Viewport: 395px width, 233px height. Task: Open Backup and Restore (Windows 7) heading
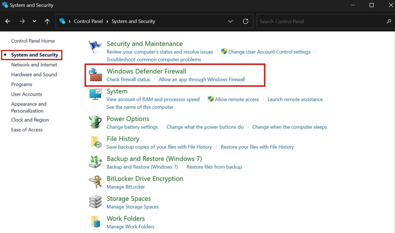click(x=154, y=159)
